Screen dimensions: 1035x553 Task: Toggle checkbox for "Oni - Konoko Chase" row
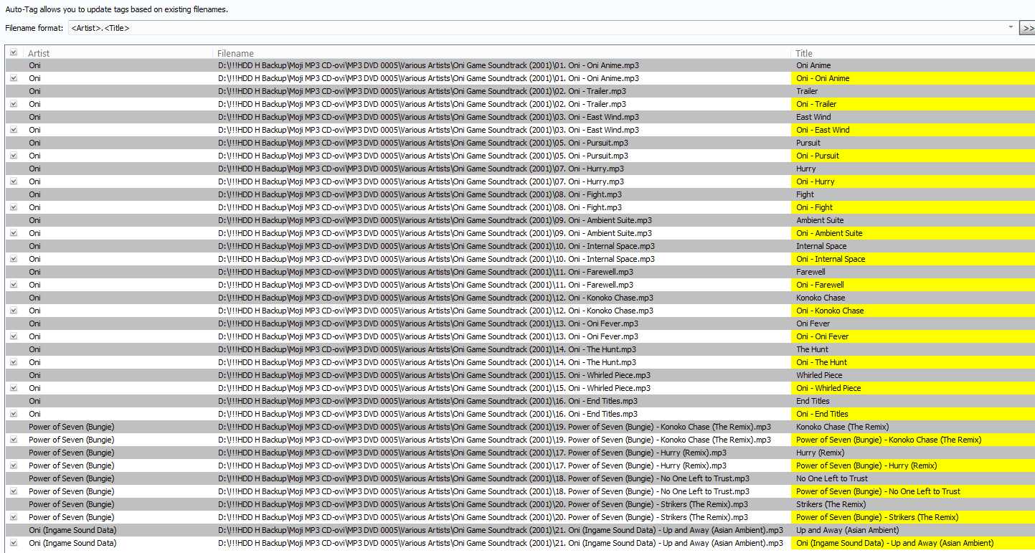[x=14, y=311]
